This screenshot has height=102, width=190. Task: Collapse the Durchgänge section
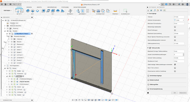pyautogui.click(x=148, y=13)
